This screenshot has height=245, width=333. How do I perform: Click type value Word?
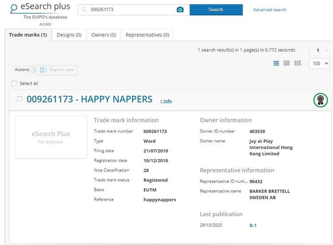pyautogui.click(x=150, y=141)
